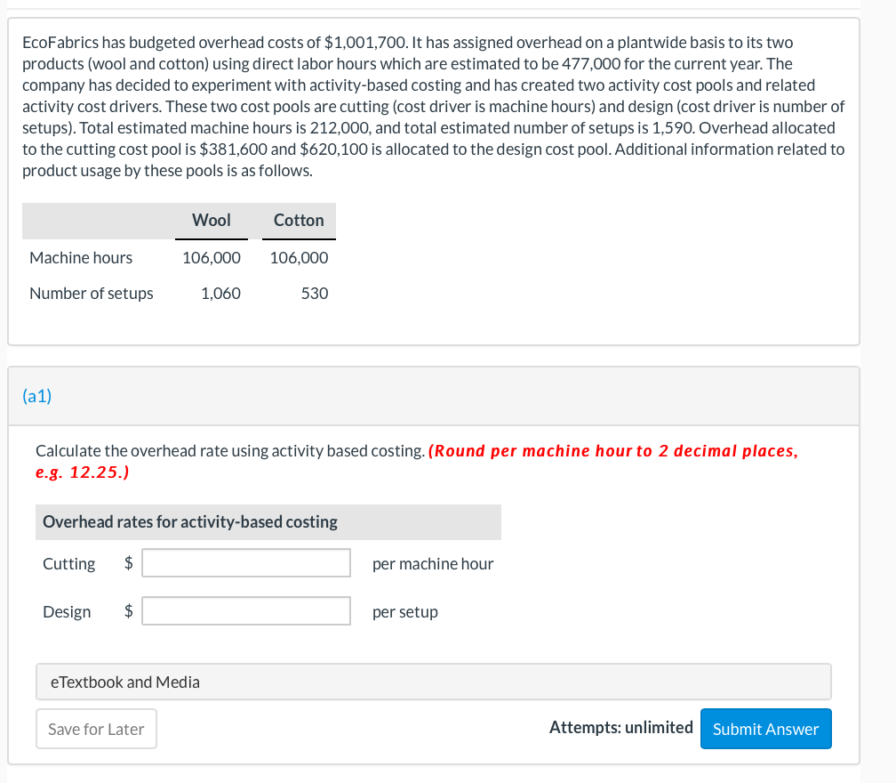Click the Cutting rate input field
896x783 pixels.
pos(245,562)
